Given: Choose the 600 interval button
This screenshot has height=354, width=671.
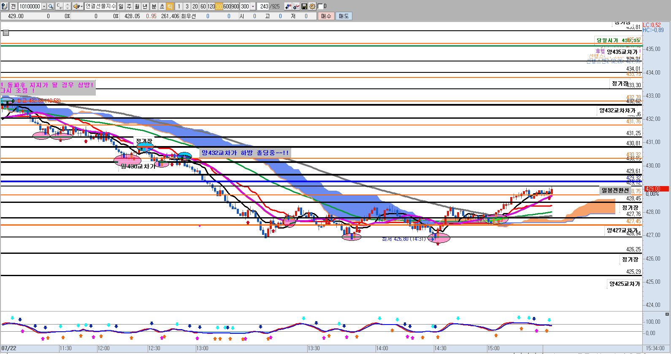Looking at the screenshot, I should pyautogui.click(x=227, y=6).
